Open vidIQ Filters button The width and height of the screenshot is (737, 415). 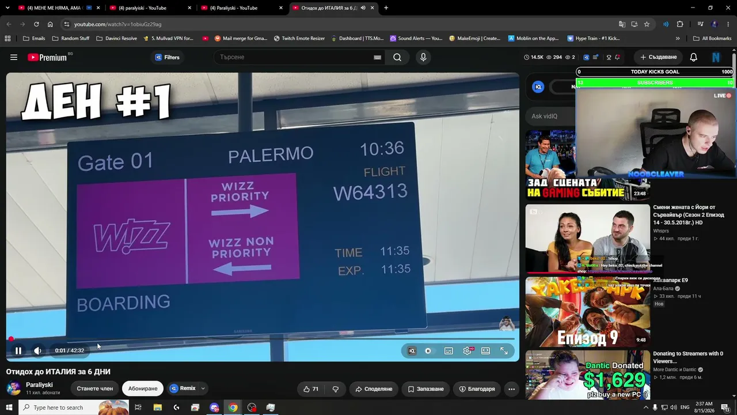coord(168,57)
